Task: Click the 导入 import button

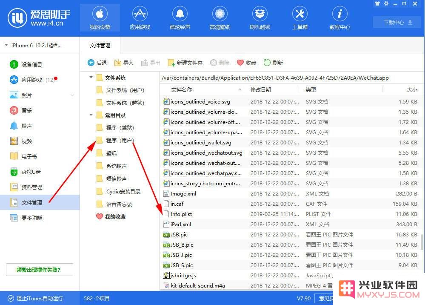Action: 124,63
